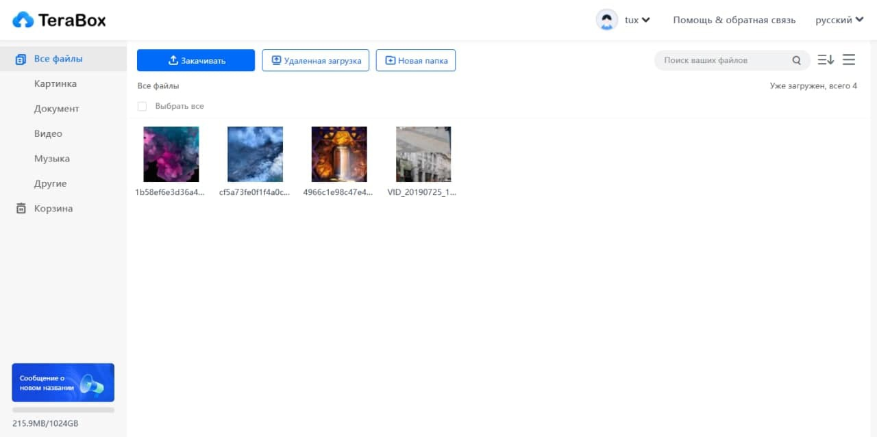877x437 pixels.
Task: Click the storage usage progress bar
Action: (x=63, y=410)
